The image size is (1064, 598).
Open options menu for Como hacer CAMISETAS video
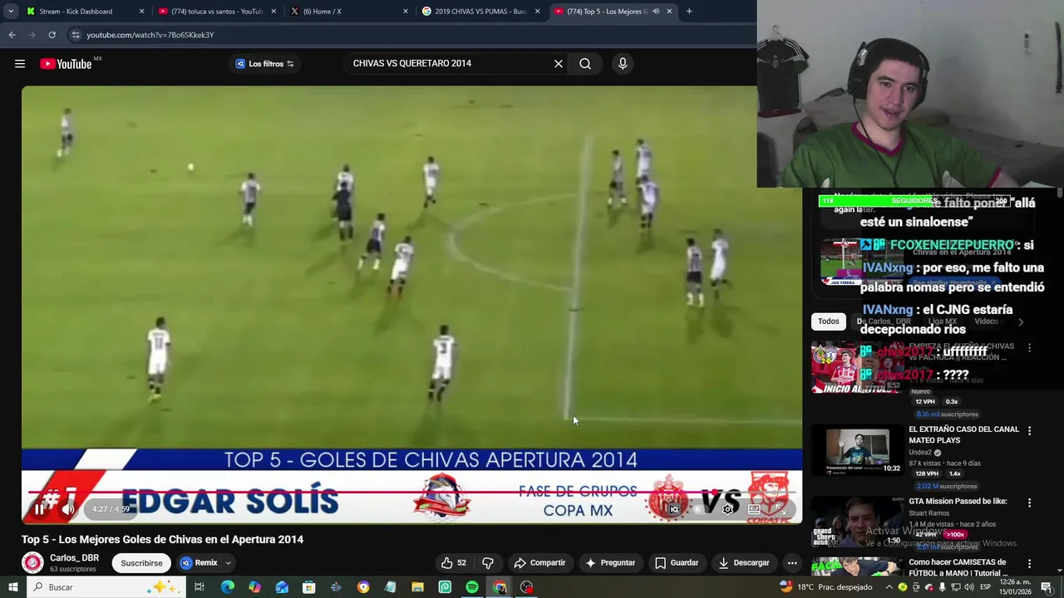click(1029, 563)
